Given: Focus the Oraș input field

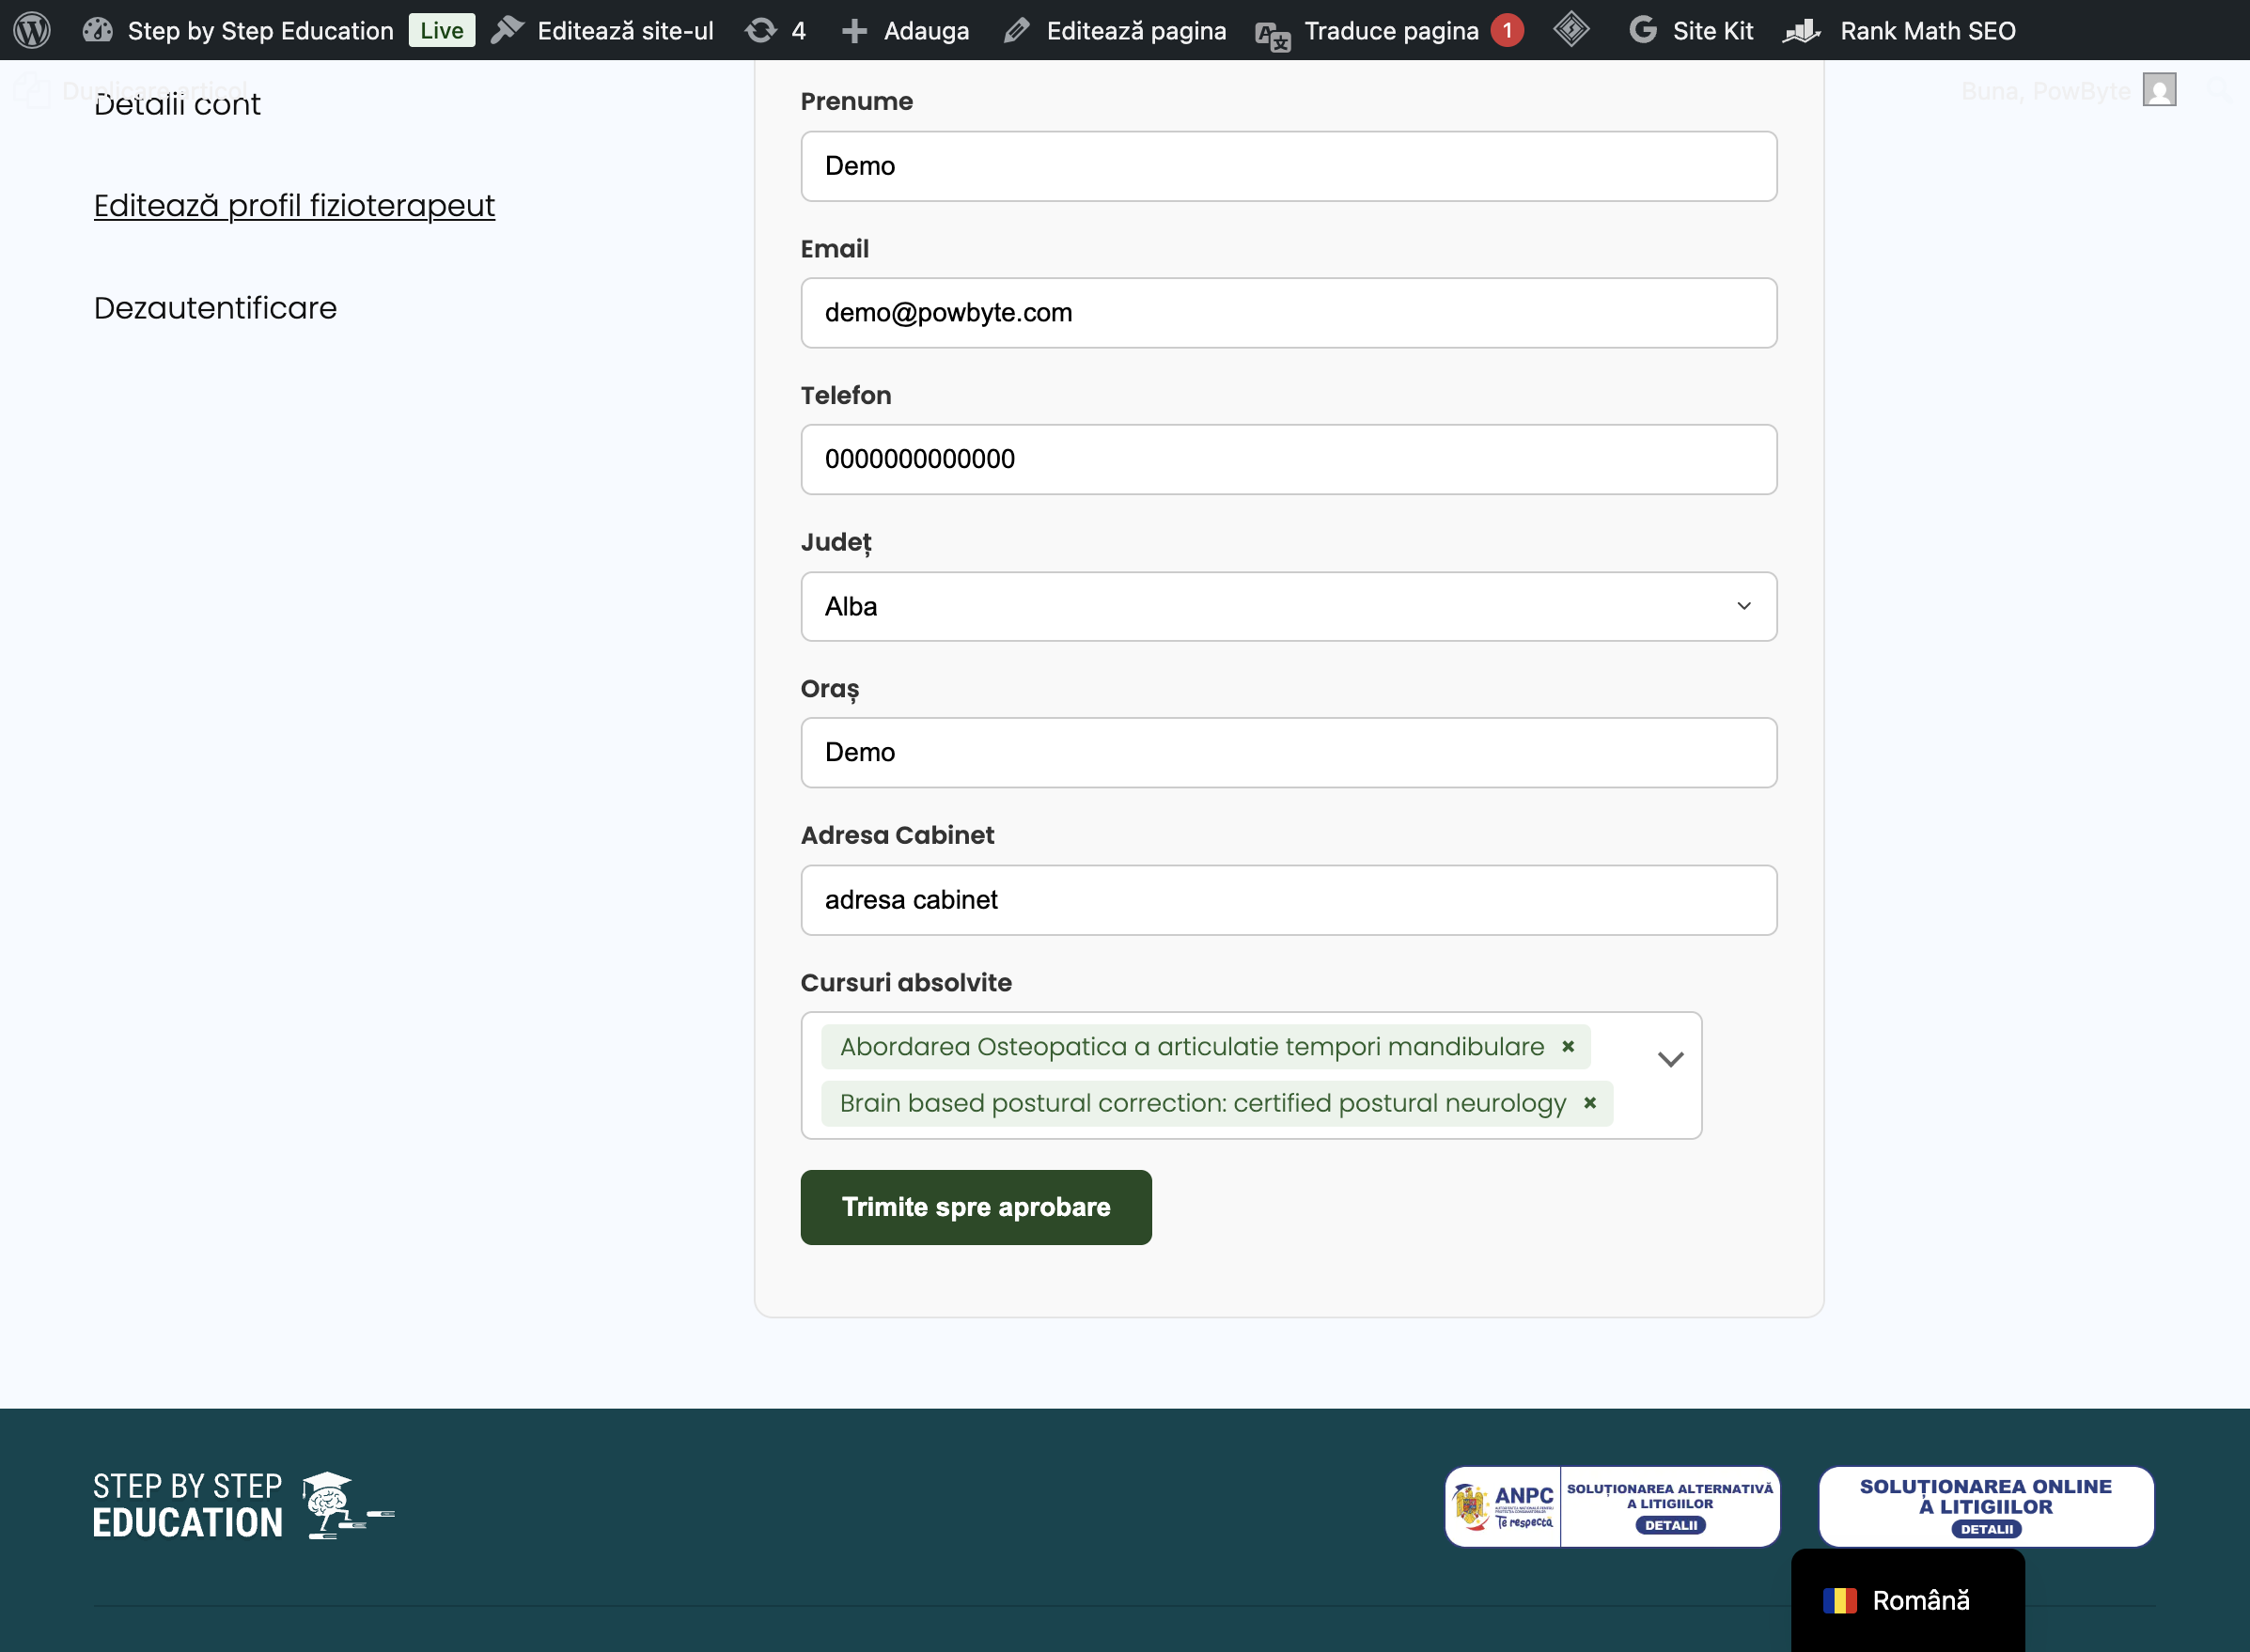Looking at the screenshot, I should [1288, 752].
